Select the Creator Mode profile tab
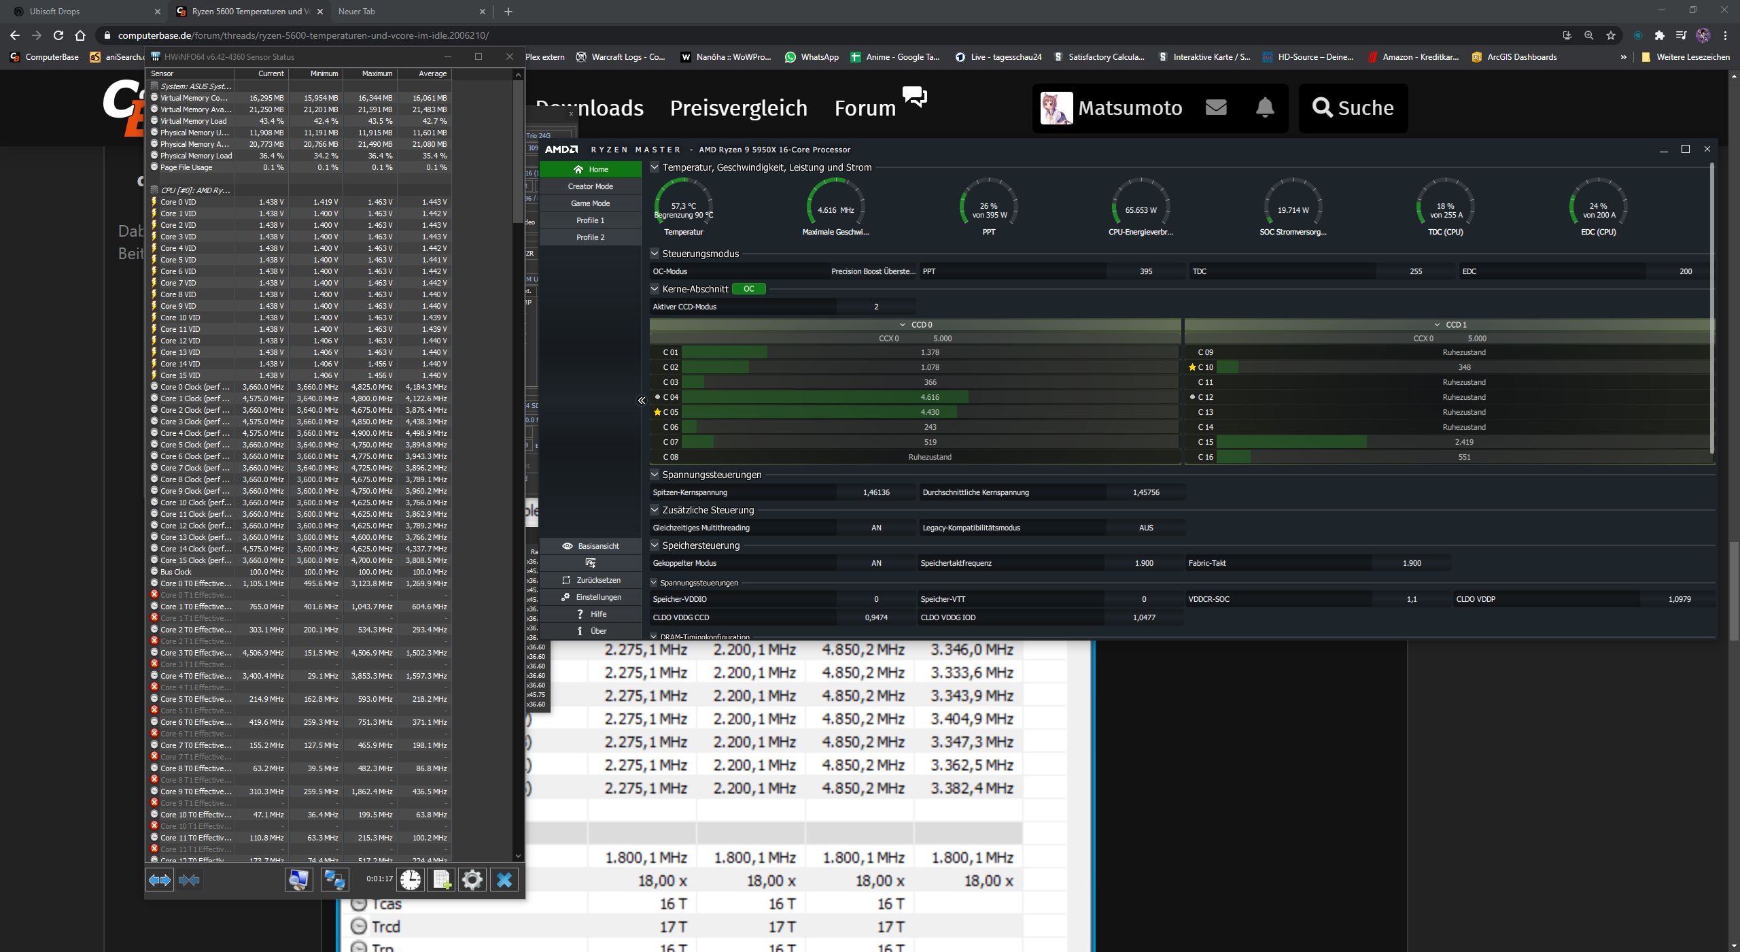Screen dimensions: 1740x952 pyautogui.click(x=590, y=186)
